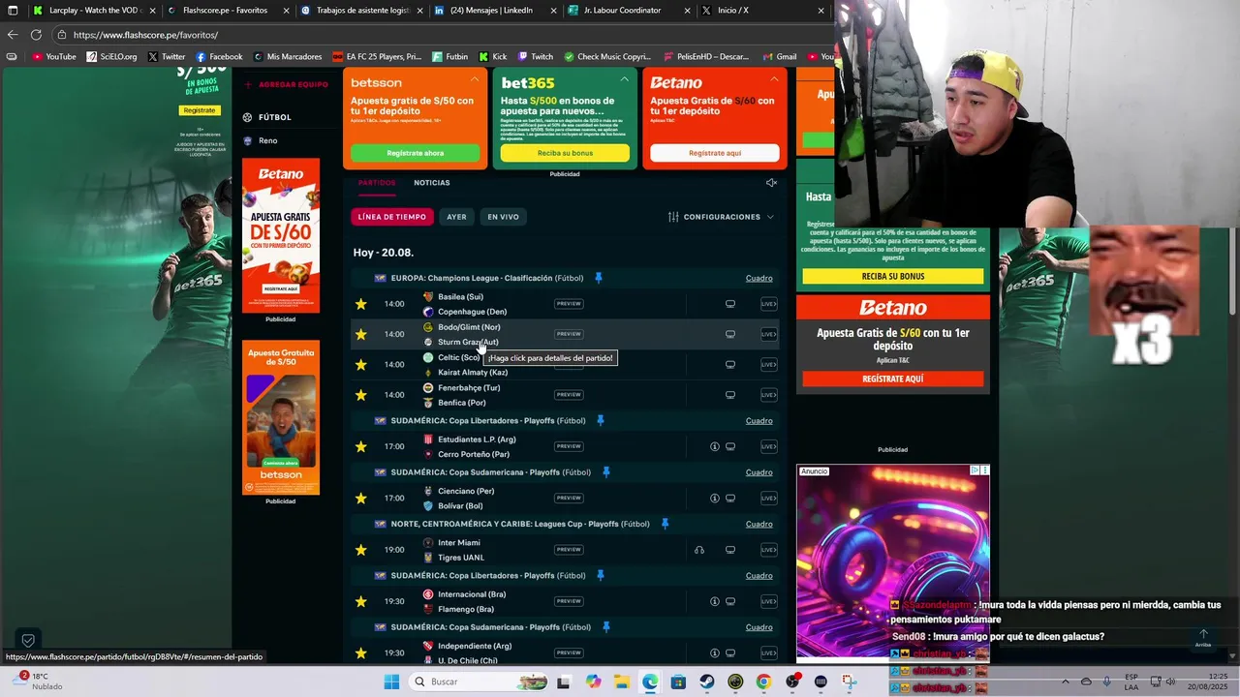Open LIVE icon for Basilea vs Copenhague
1240x697 pixels.
[769, 304]
